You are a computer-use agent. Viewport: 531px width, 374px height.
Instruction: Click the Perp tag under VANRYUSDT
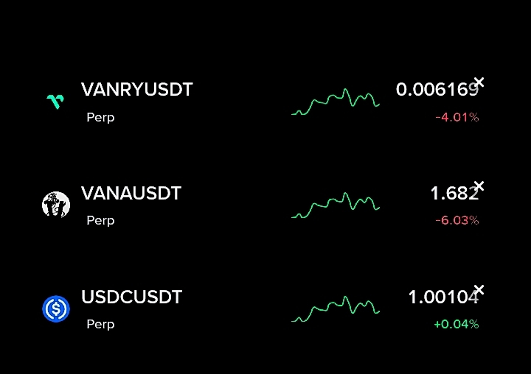100,117
